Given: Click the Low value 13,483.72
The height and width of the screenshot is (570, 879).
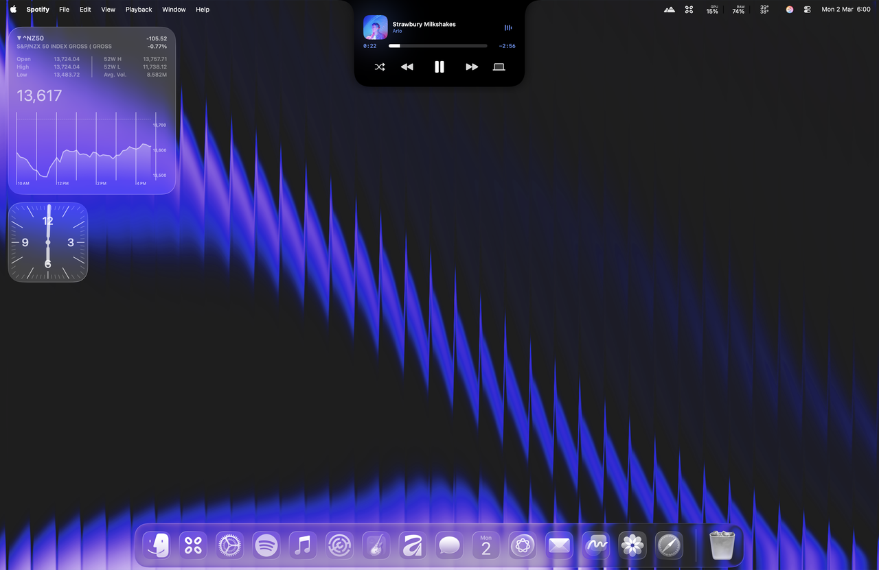Looking at the screenshot, I should pos(67,75).
